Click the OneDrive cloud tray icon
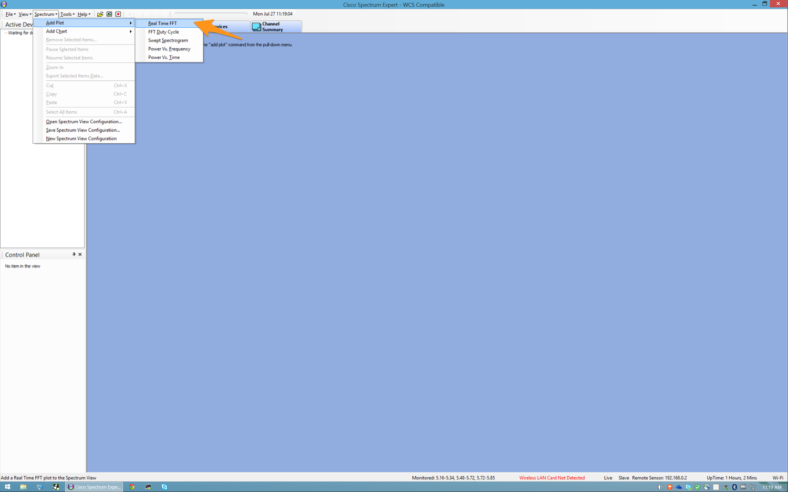Image resolution: width=788 pixels, height=492 pixels. (x=679, y=487)
